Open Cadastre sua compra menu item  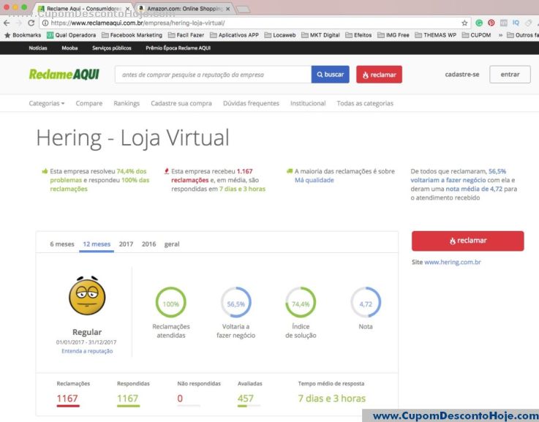click(181, 103)
